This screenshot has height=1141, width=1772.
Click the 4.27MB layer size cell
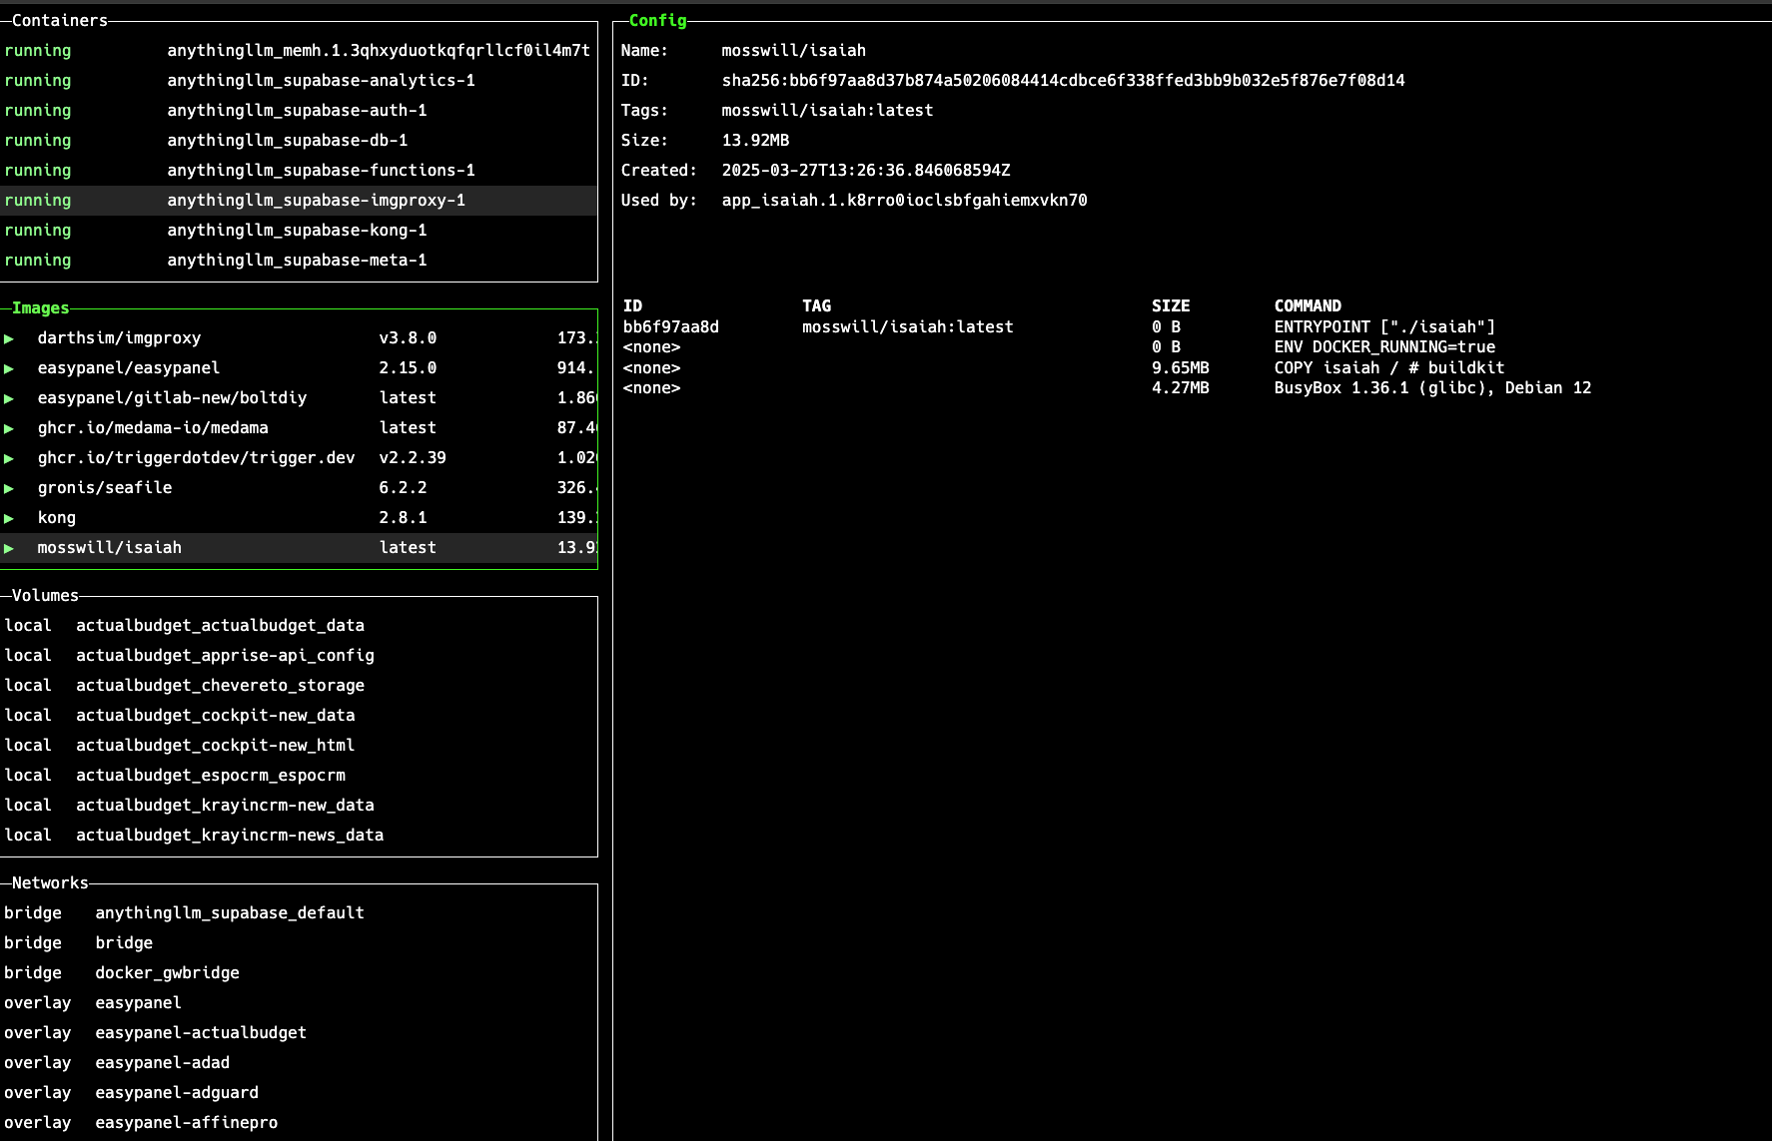coord(1180,387)
